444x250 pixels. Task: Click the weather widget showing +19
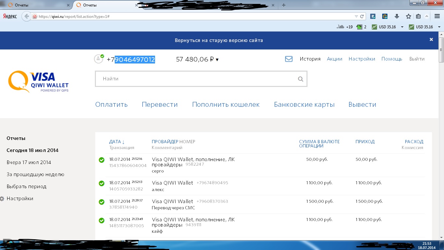pos(345,27)
